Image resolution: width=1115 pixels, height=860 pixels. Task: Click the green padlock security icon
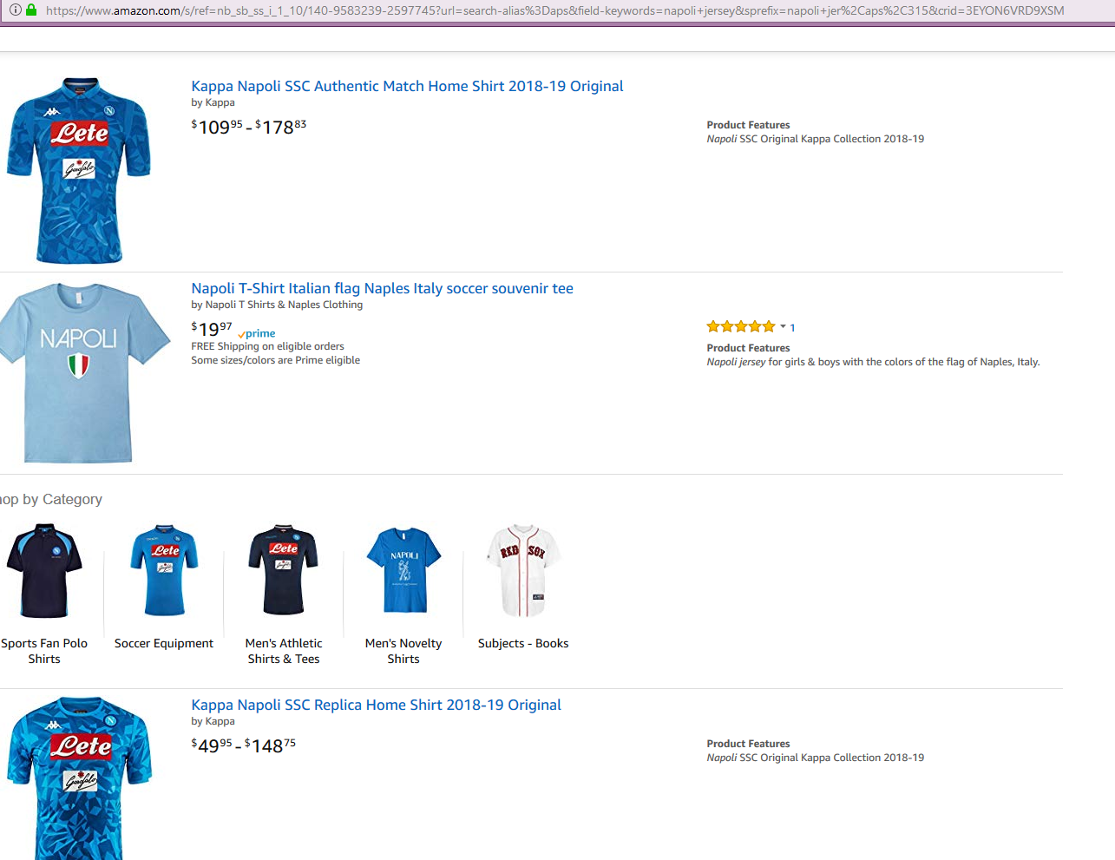[31, 10]
